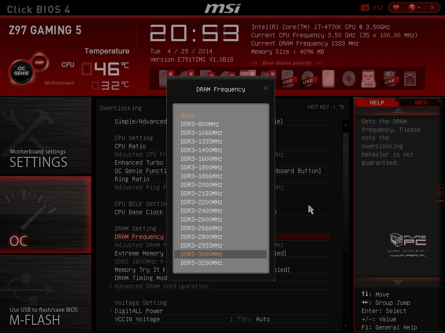Click the HOT KEY button

(319, 107)
